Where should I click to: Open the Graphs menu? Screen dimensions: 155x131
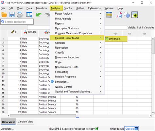point(68,8)
